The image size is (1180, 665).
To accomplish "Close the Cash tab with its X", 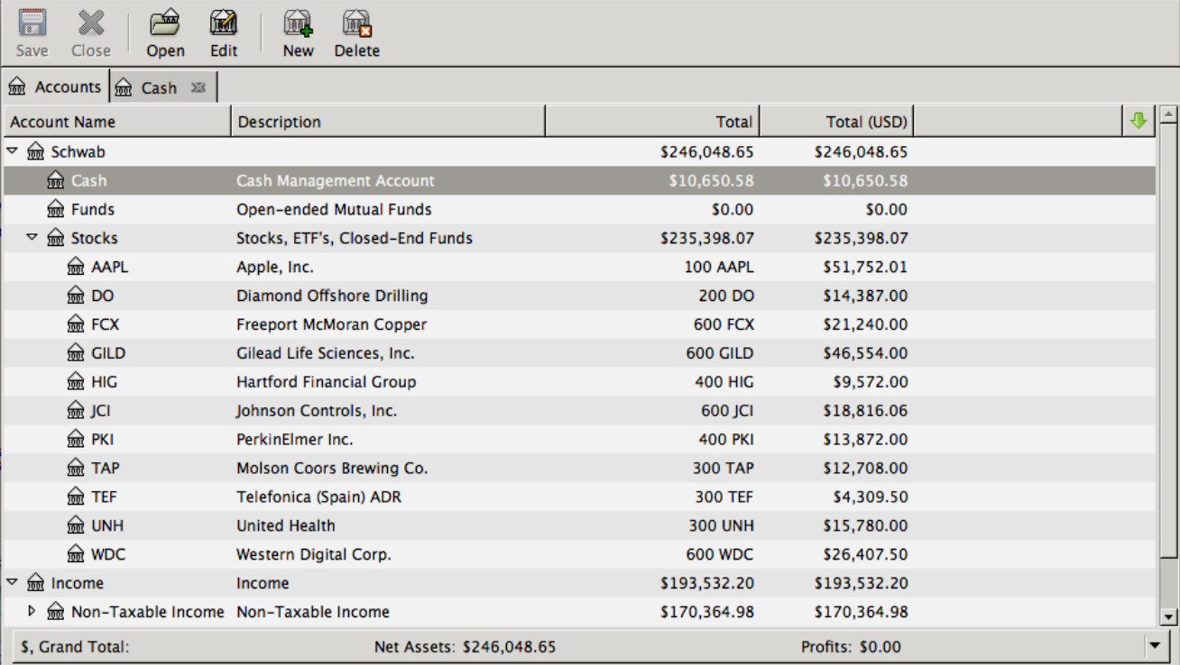I will [198, 87].
